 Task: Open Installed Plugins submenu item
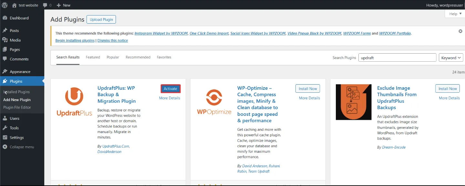(16, 92)
